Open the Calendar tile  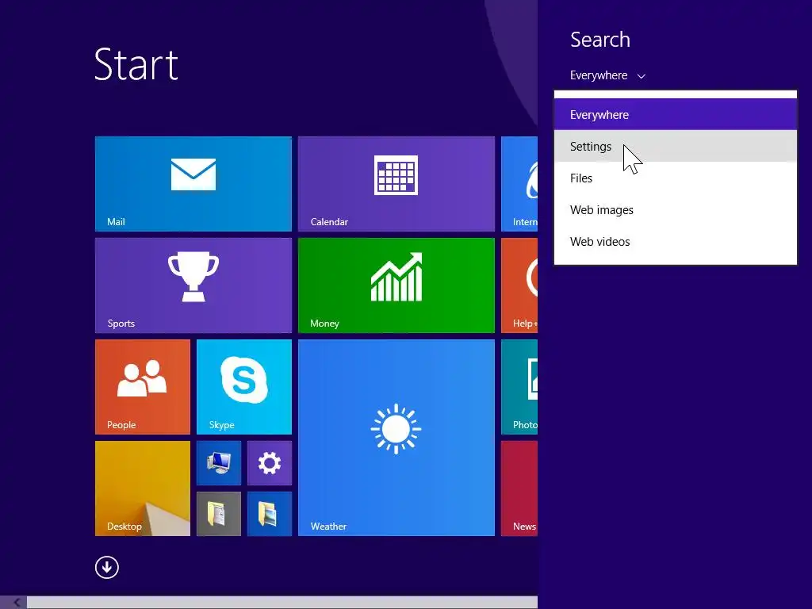tap(396, 184)
